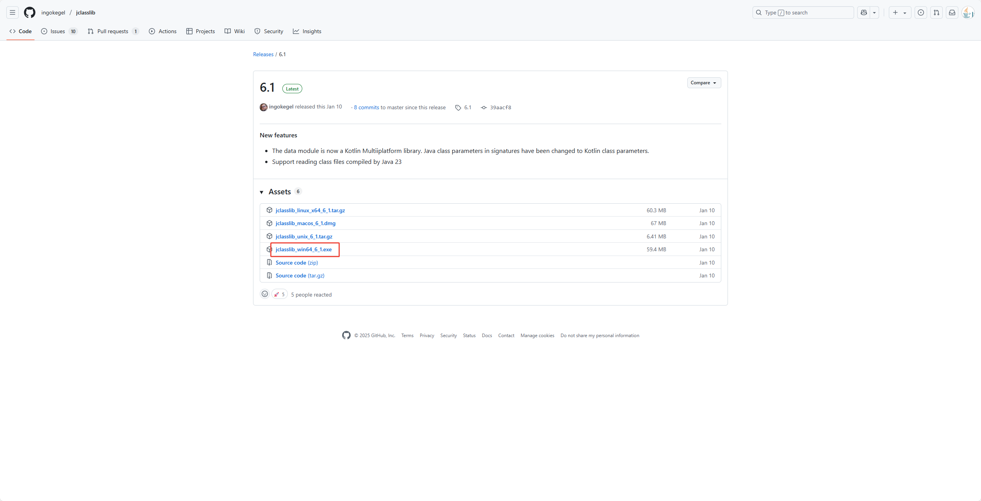Click the GitHub logo in the footer
981x501 pixels.
(346, 335)
